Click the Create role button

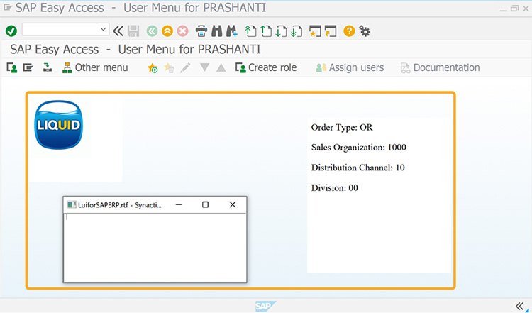266,67
